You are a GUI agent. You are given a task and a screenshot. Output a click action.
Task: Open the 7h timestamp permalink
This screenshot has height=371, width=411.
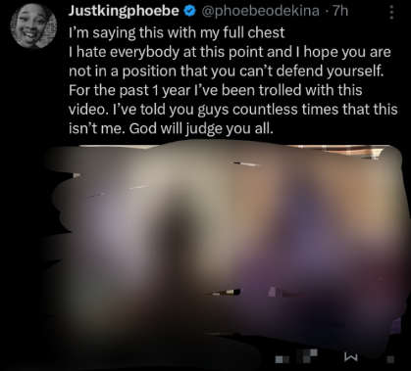click(x=340, y=12)
